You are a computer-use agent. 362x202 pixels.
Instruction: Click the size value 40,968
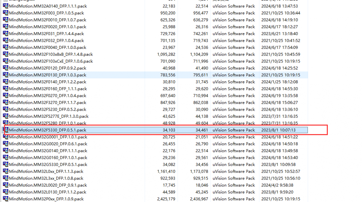point(169,68)
